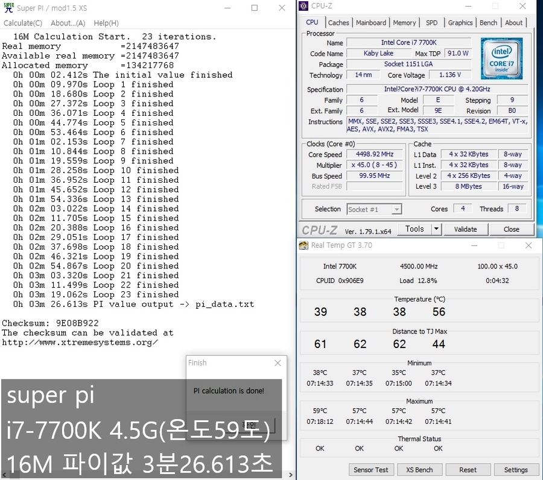Close the Real Temp GT window
543x480 pixels.
pos(529,245)
